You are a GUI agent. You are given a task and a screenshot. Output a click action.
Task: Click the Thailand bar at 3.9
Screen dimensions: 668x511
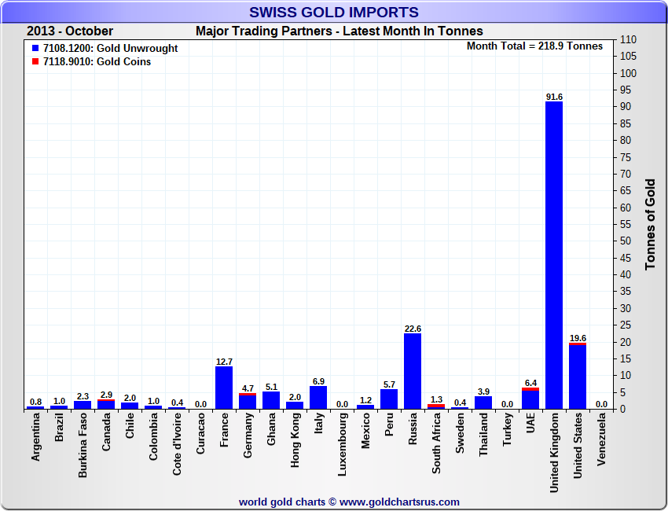point(483,403)
